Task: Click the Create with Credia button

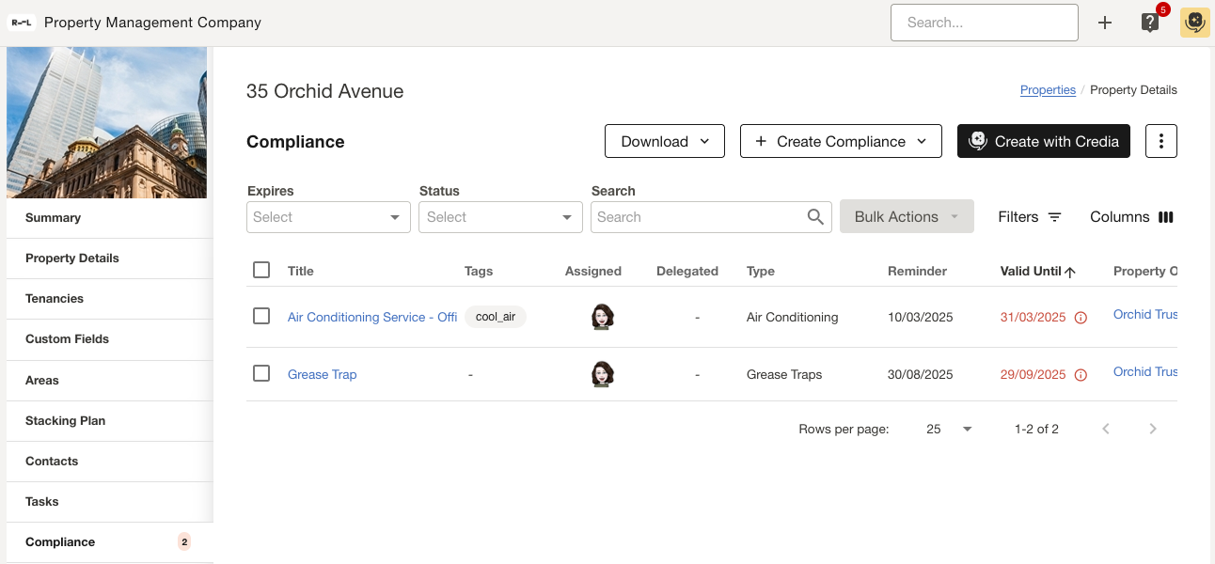Action: tap(1043, 141)
